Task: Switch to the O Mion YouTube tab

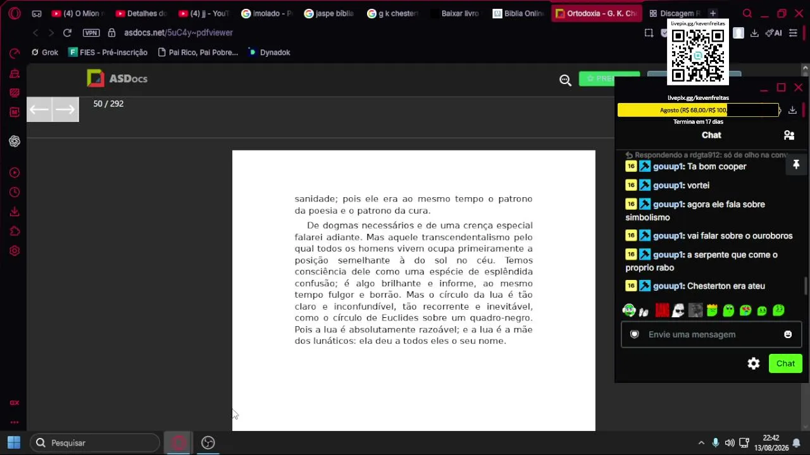Action: point(77,13)
